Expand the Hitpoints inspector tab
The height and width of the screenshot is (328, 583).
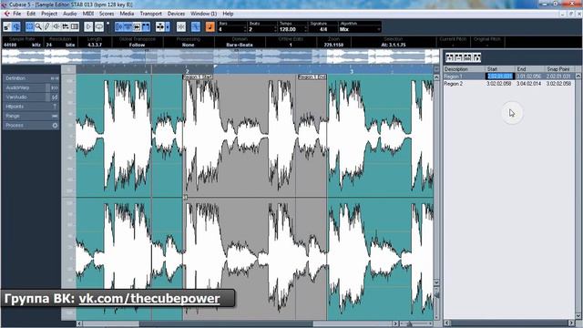coord(31,107)
